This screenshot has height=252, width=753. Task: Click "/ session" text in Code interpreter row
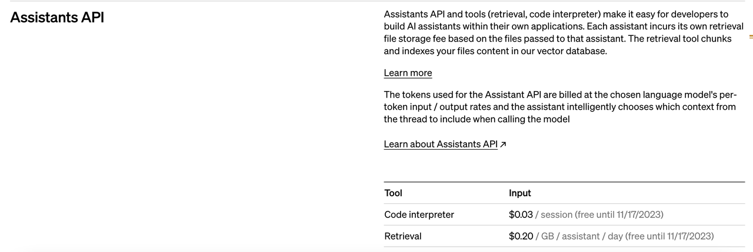pos(554,214)
